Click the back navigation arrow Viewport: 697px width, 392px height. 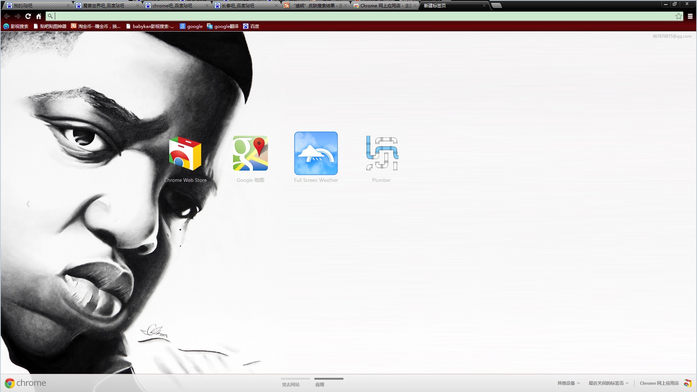7,16
